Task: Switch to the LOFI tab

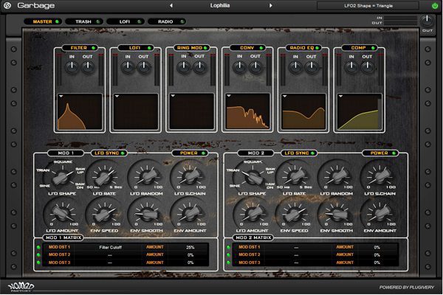Action: 125,21
